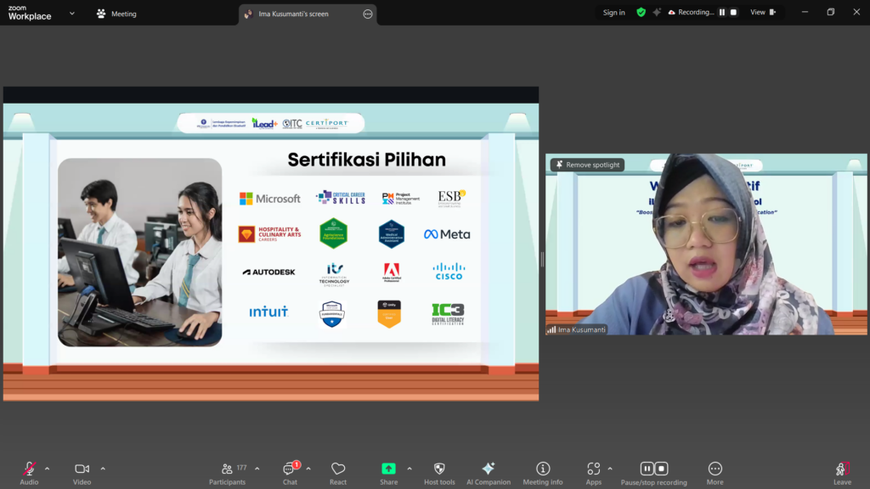870x489 pixels.
Task: Click divider handle between share and video
Action: [x=542, y=259]
